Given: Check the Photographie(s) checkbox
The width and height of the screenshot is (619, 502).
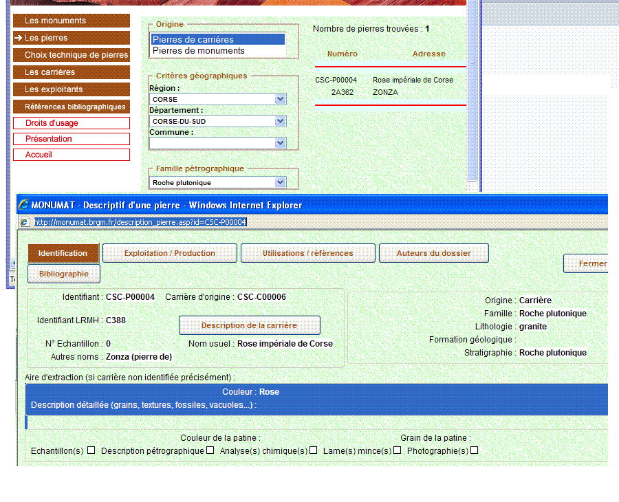Looking at the screenshot, I should [475, 450].
